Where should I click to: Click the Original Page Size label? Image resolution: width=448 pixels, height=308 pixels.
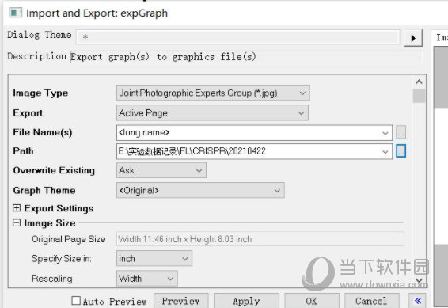69,239
